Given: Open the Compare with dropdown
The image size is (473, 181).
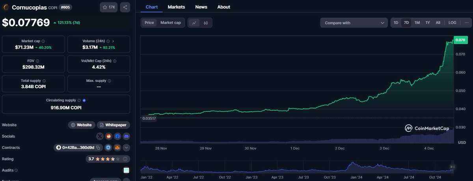Looking at the screenshot, I should point(354,23).
